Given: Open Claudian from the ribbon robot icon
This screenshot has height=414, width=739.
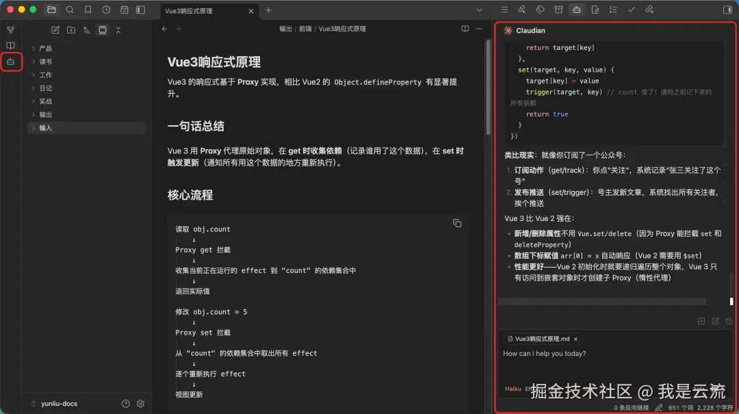Looking at the screenshot, I should [10, 62].
